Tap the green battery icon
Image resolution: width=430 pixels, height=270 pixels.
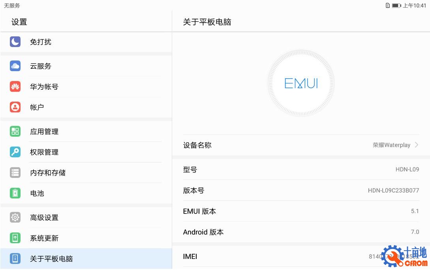pos(15,193)
